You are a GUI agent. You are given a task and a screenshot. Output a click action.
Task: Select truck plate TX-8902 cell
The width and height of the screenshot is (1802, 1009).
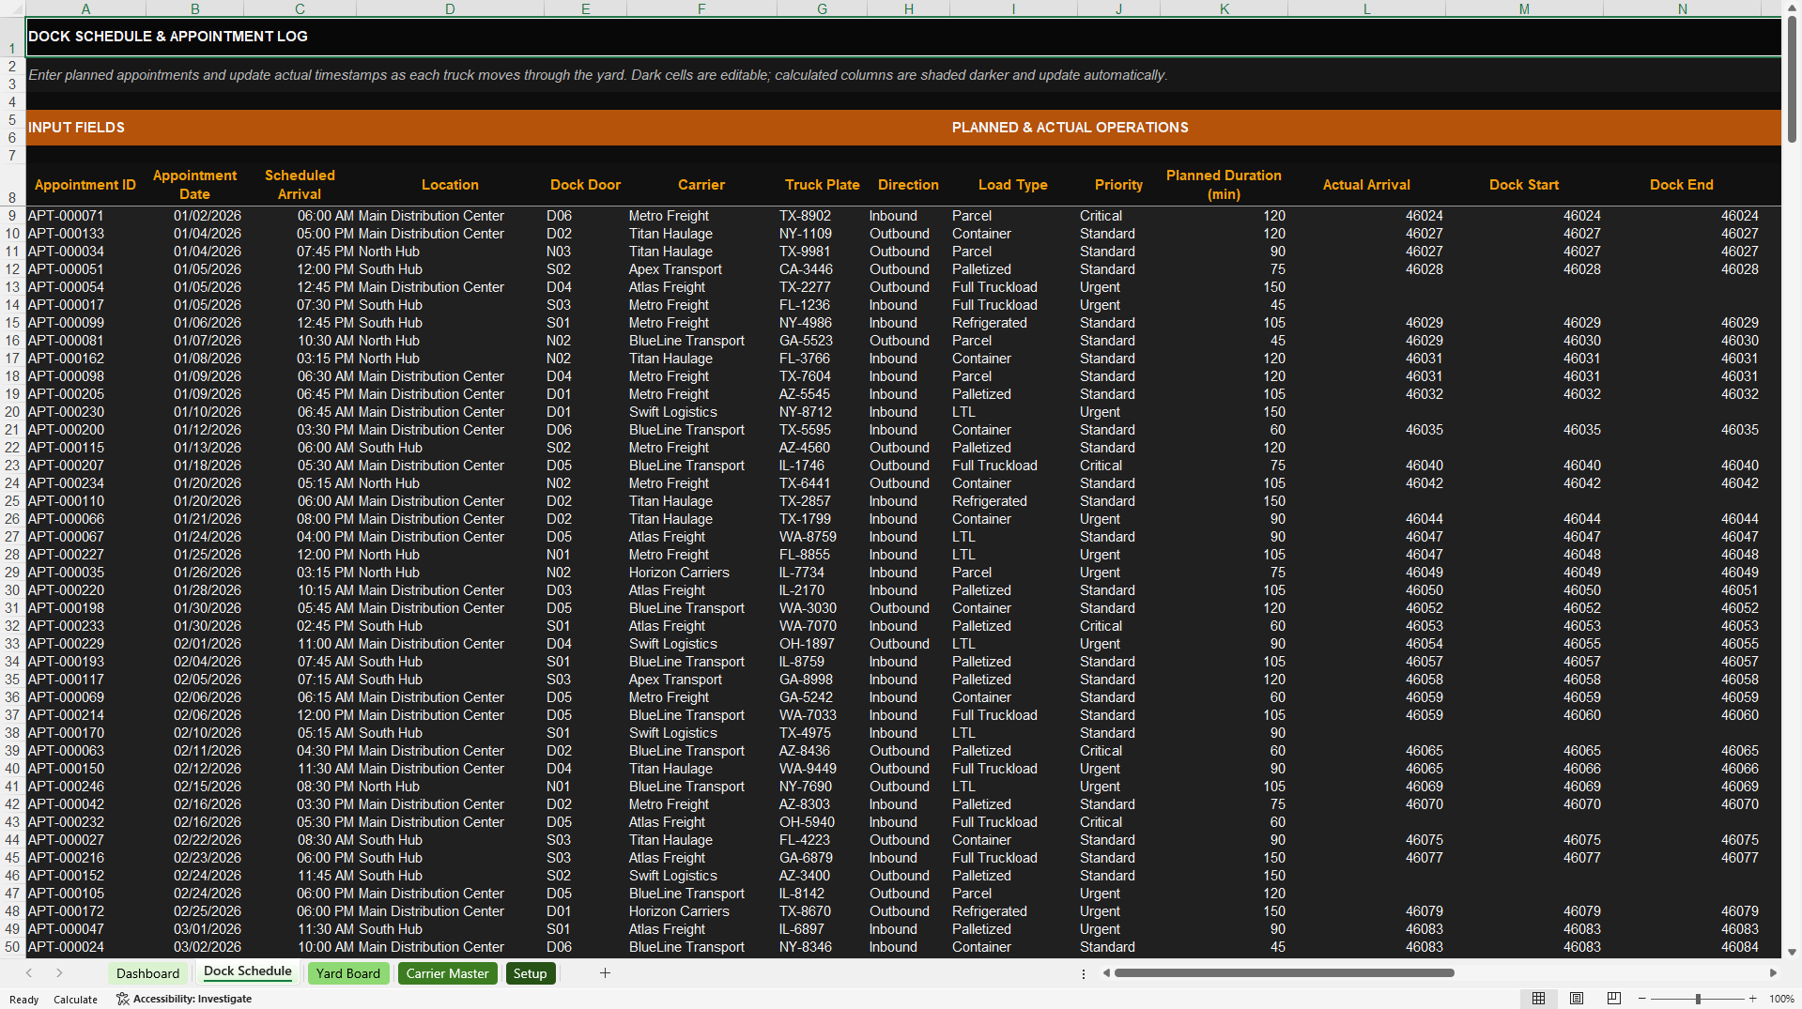[x=822, y=216]
